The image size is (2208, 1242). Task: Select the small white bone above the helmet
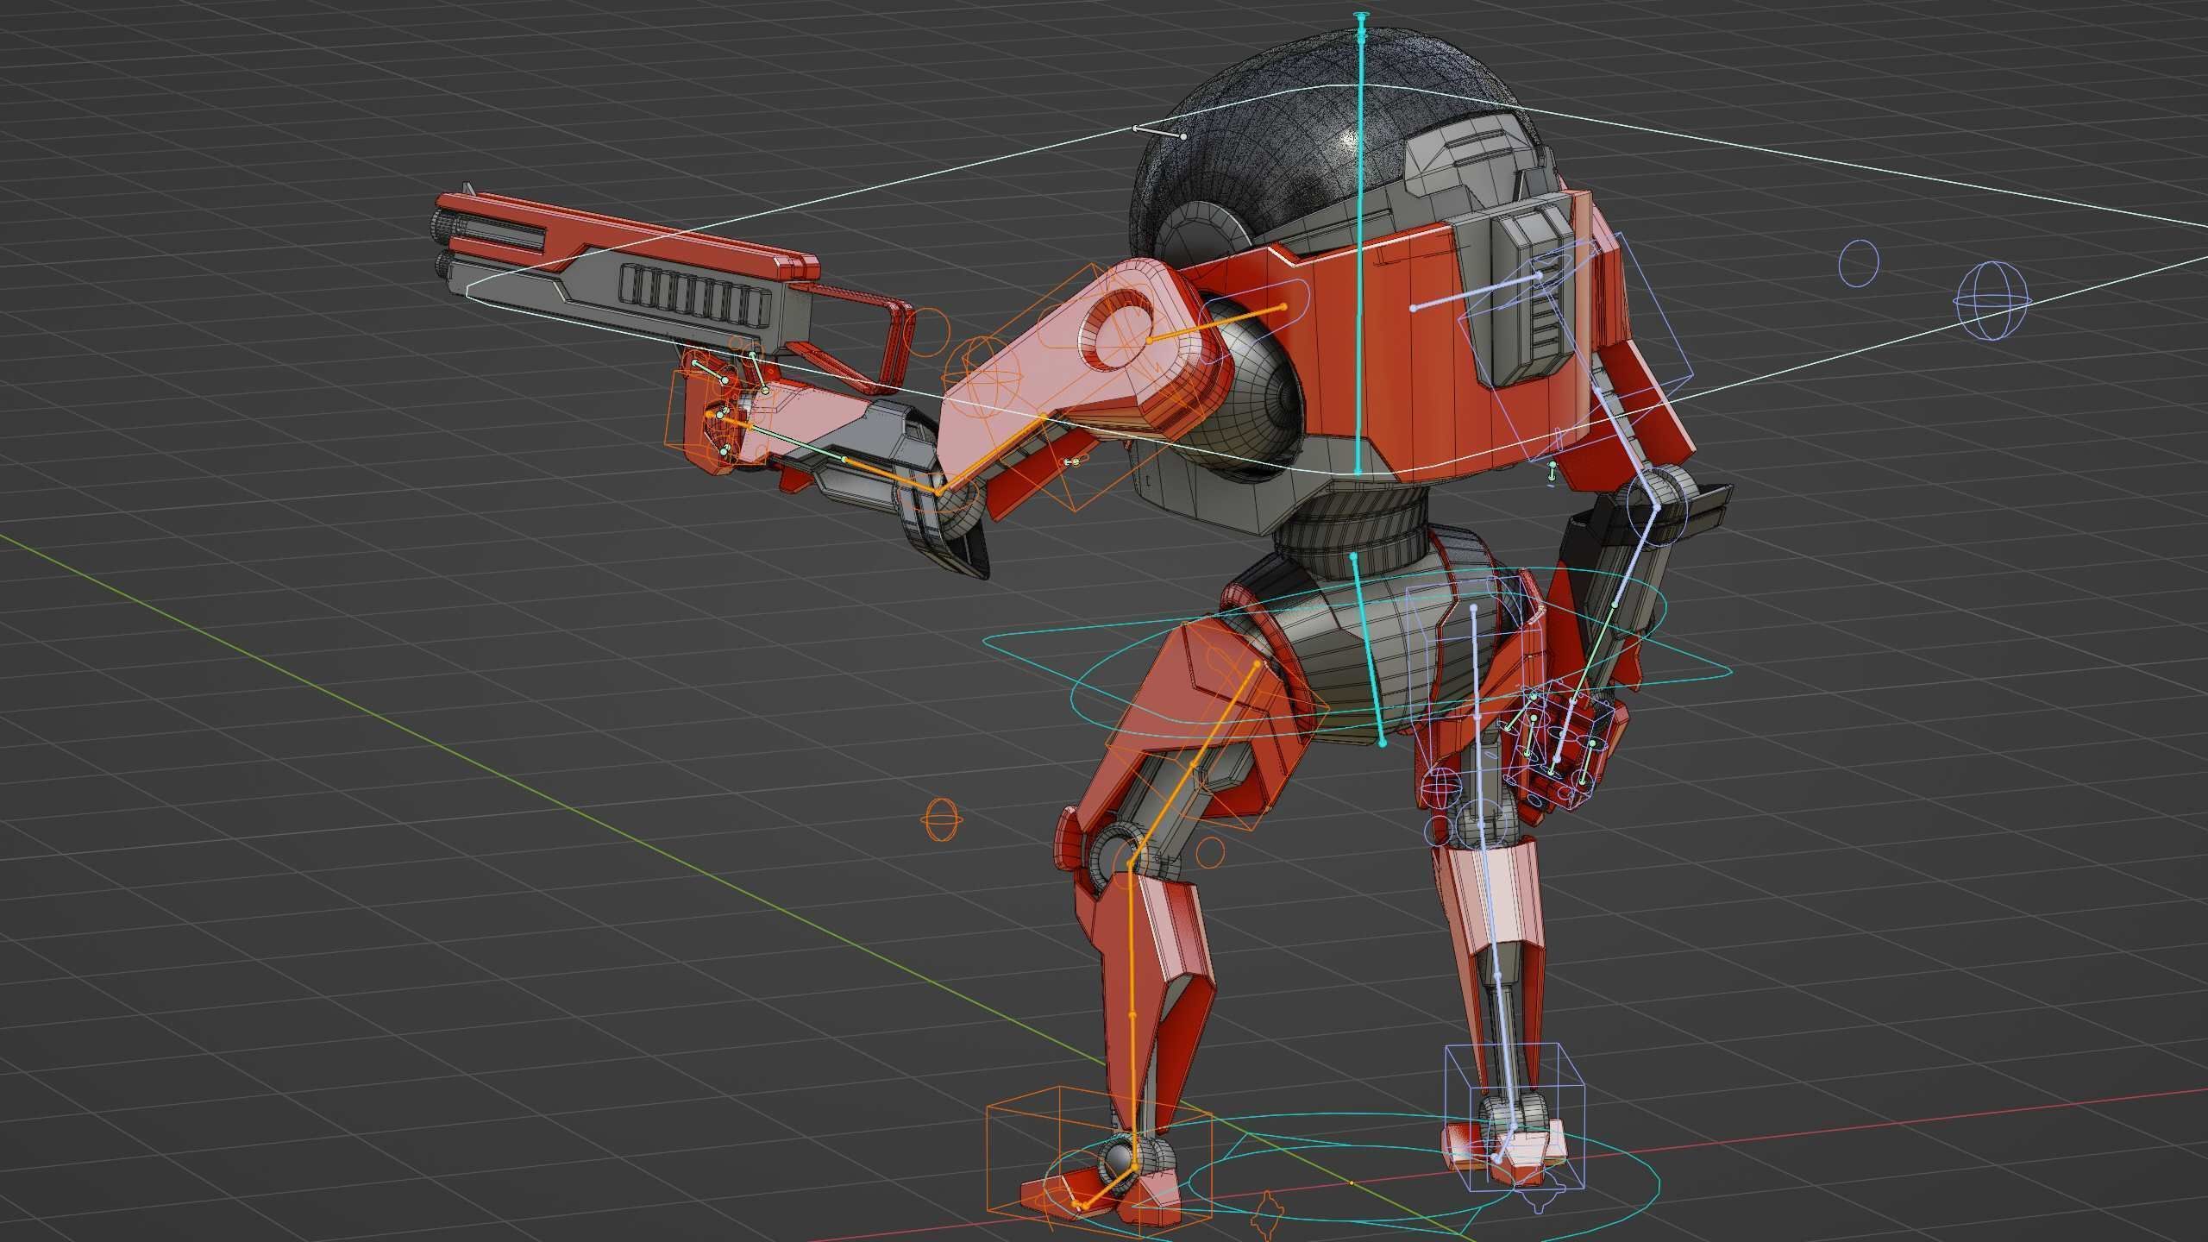[1159, 132]
